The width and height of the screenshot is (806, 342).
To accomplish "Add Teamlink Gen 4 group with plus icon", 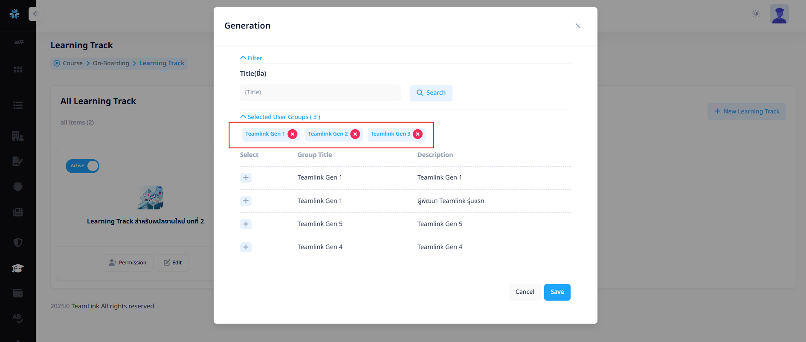I will [246, 247].
